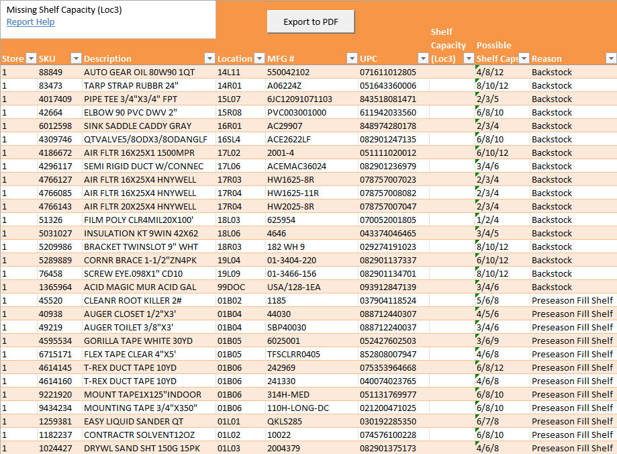Click description MOUNT TAPE1X125"INDOOR

tap(142, 394)
